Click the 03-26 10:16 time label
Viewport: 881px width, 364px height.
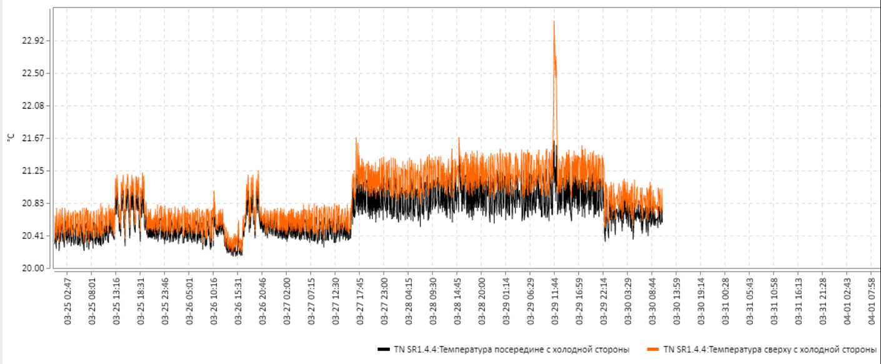(214, 300)
